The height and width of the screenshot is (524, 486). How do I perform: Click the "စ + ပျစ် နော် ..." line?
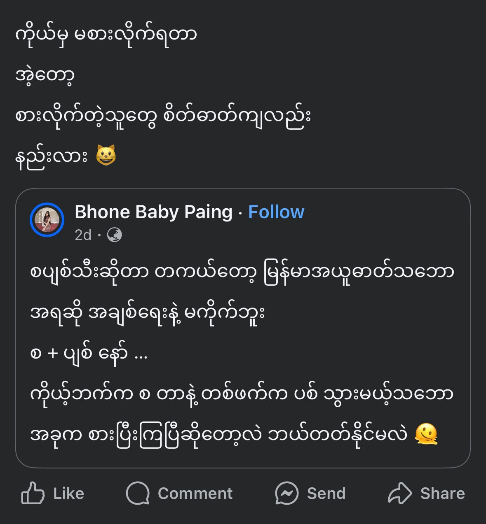click(89, 354)
